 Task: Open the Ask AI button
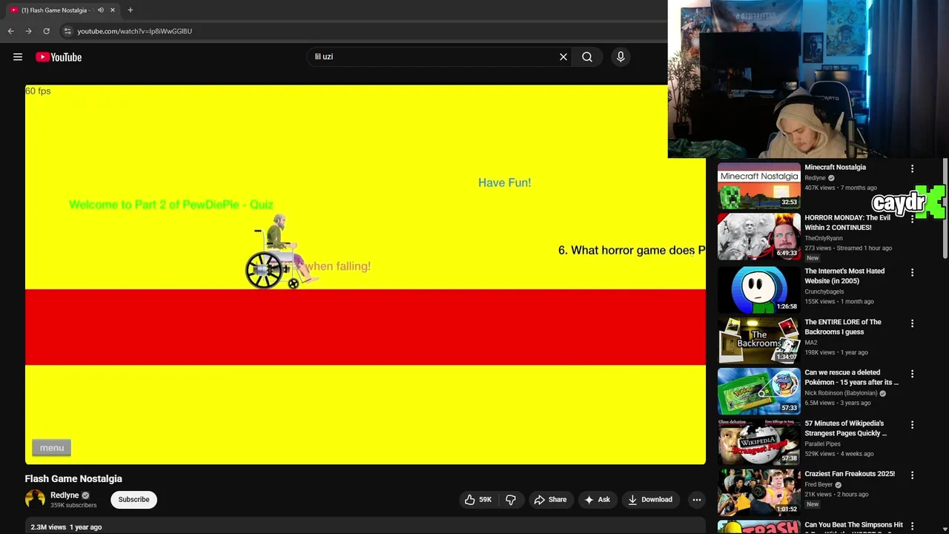pos(597,500)
